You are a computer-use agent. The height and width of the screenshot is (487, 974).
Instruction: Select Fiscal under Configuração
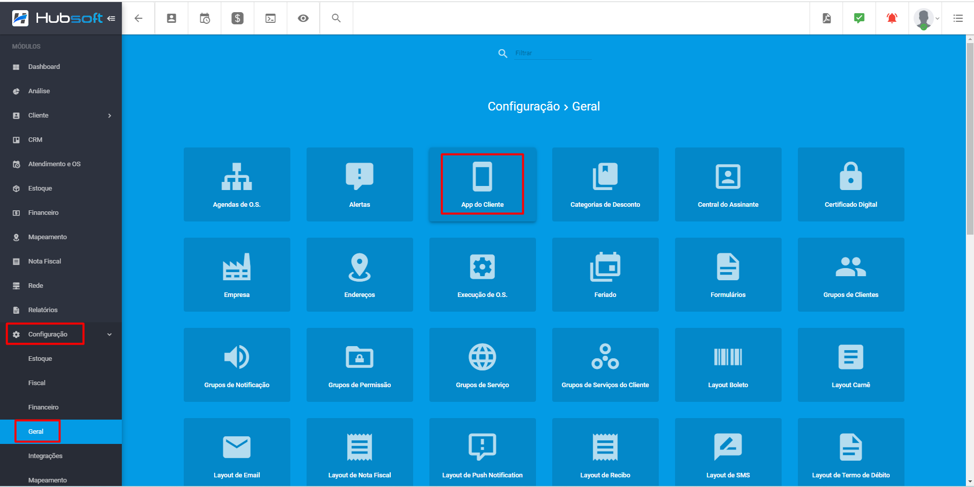(x=61, y=383)
